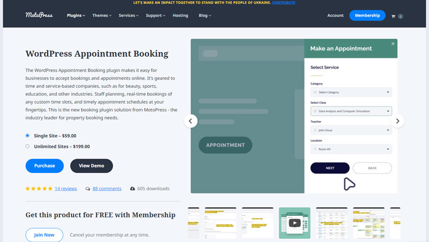
Task: Click the Purchase button
Action: click(x=45, y=166)
